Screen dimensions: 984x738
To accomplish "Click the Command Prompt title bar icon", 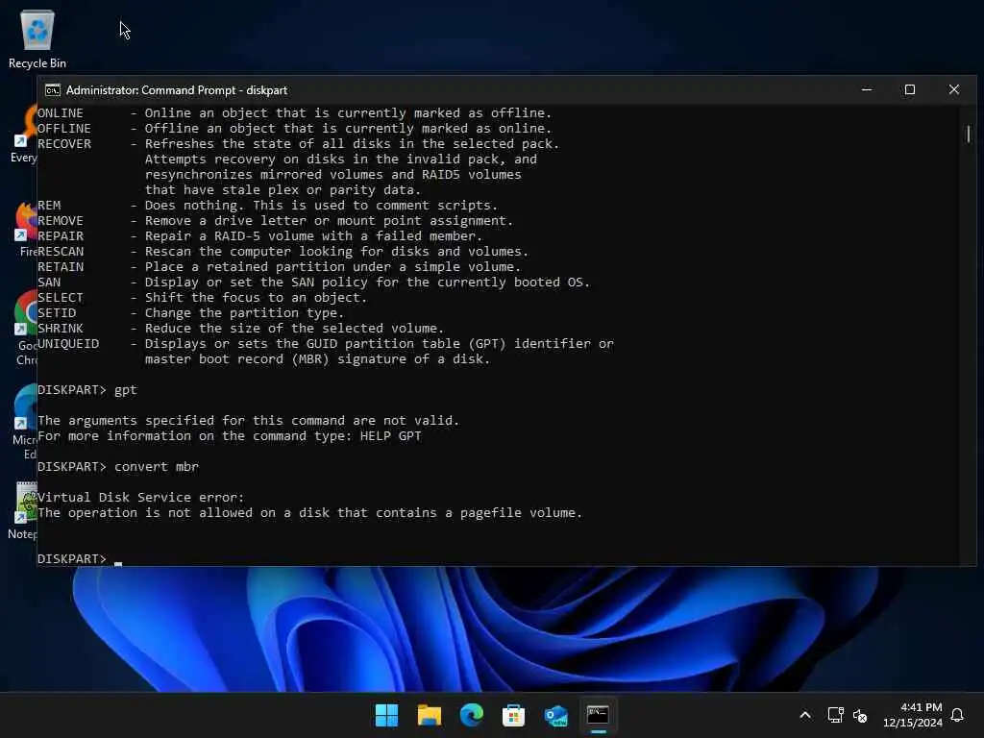I will pos(53,89).
